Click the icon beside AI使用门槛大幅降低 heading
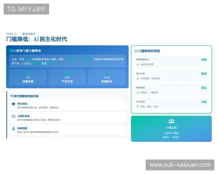 11,51
